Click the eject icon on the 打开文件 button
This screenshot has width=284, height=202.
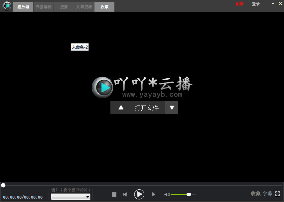pyautogui.click(x=121, y=108)
